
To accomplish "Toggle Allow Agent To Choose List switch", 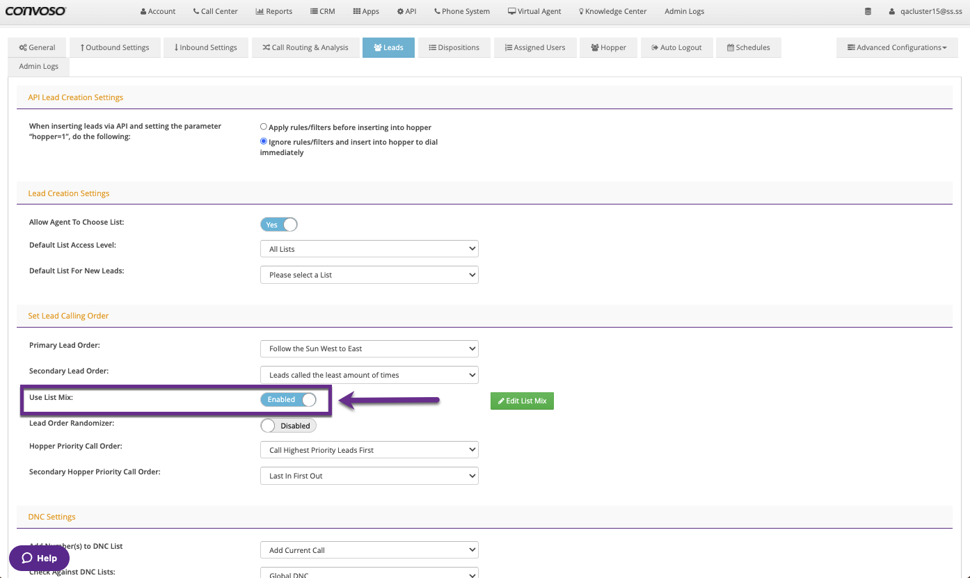I will (x=279, y=225).
